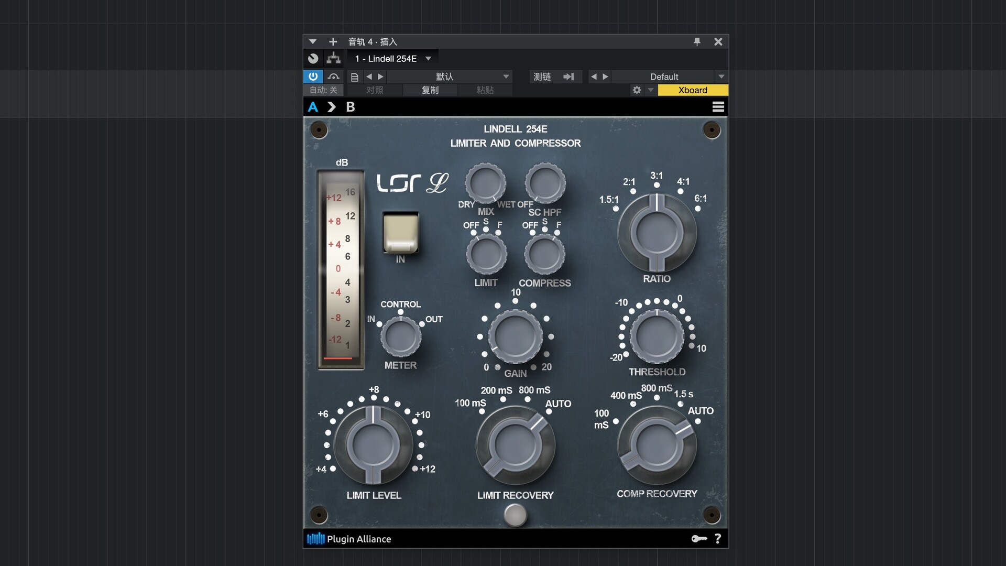Click the dB VU meter display
Viewport: 1006px width, 566px height.
pyautogui.click(x=341, y=270)
